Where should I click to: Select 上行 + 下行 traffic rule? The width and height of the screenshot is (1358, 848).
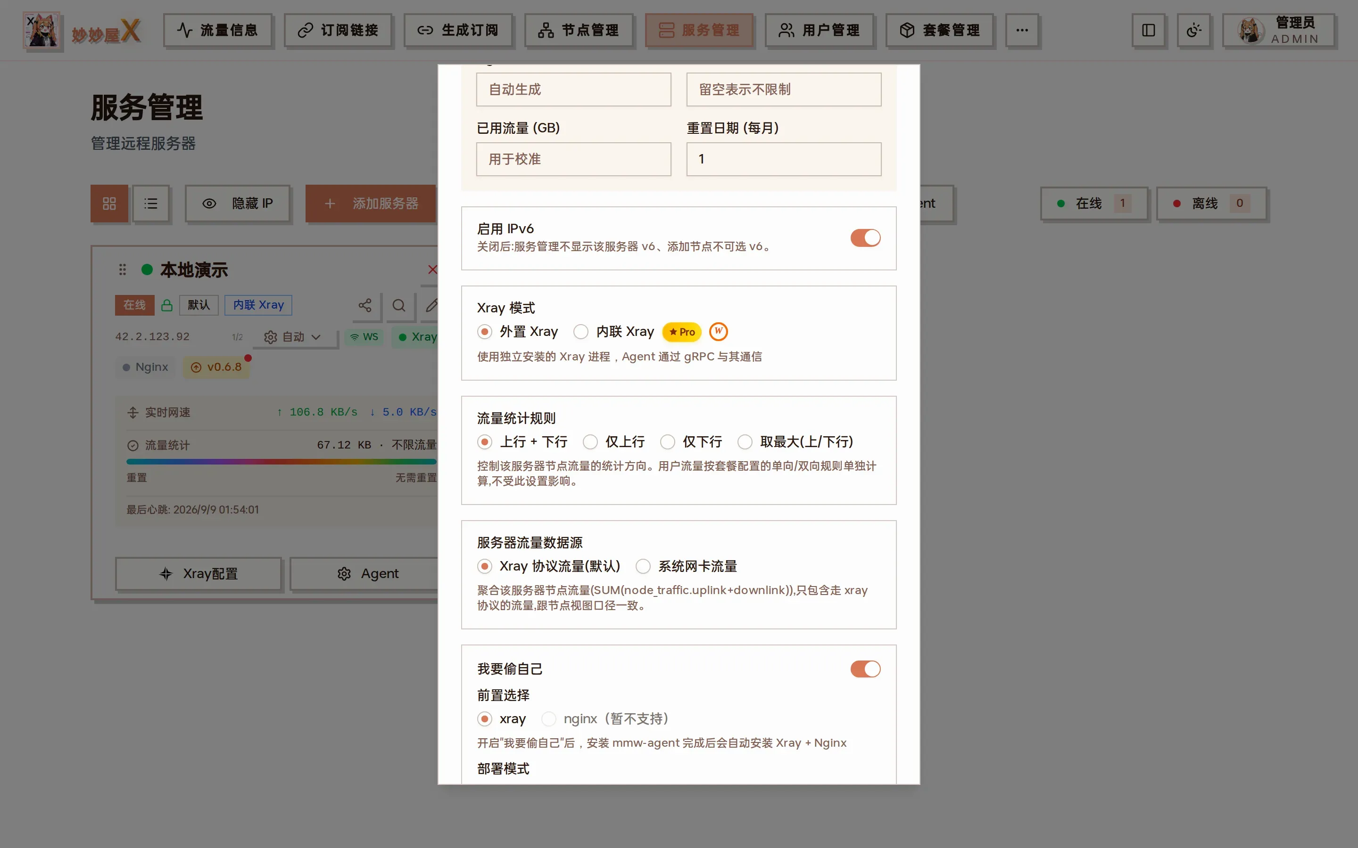point(485,442)
